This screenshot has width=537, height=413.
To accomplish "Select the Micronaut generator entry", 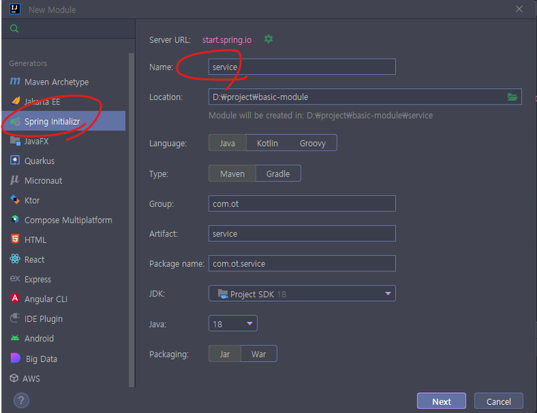I will [64, 180].
